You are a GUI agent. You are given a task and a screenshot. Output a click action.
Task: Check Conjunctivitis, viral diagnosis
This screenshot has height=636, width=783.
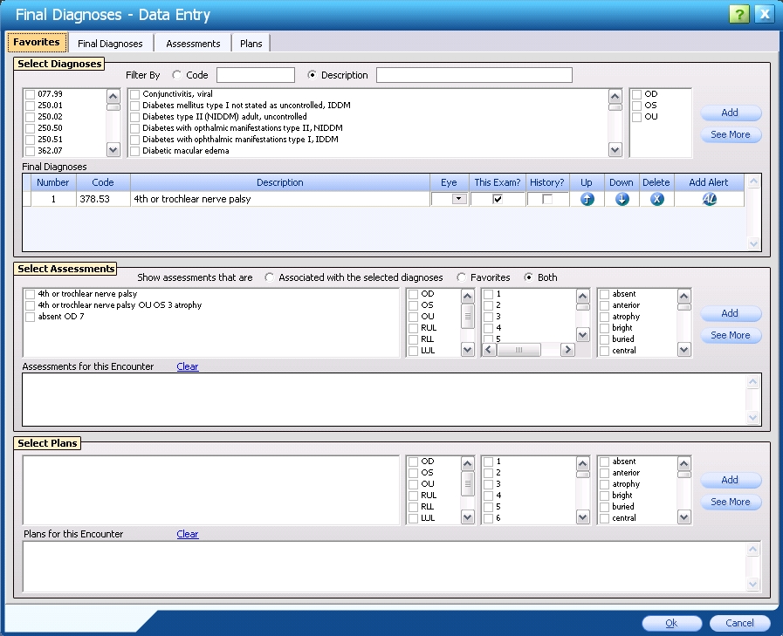[134, 94]
